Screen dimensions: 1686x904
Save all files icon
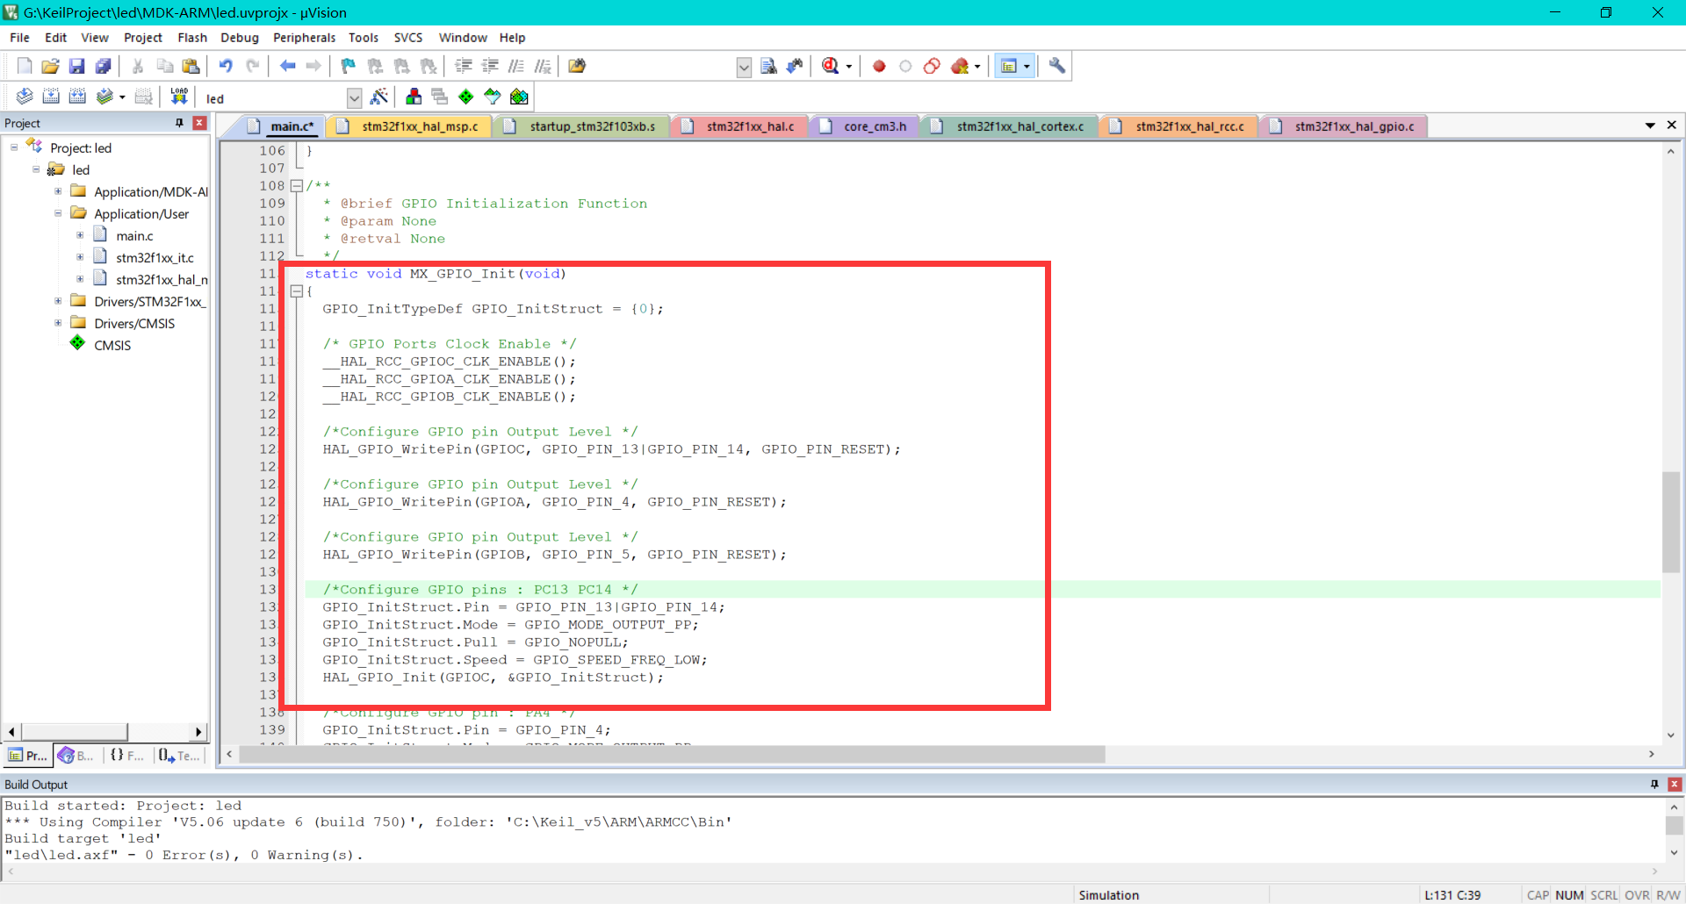tap(104, 66)
